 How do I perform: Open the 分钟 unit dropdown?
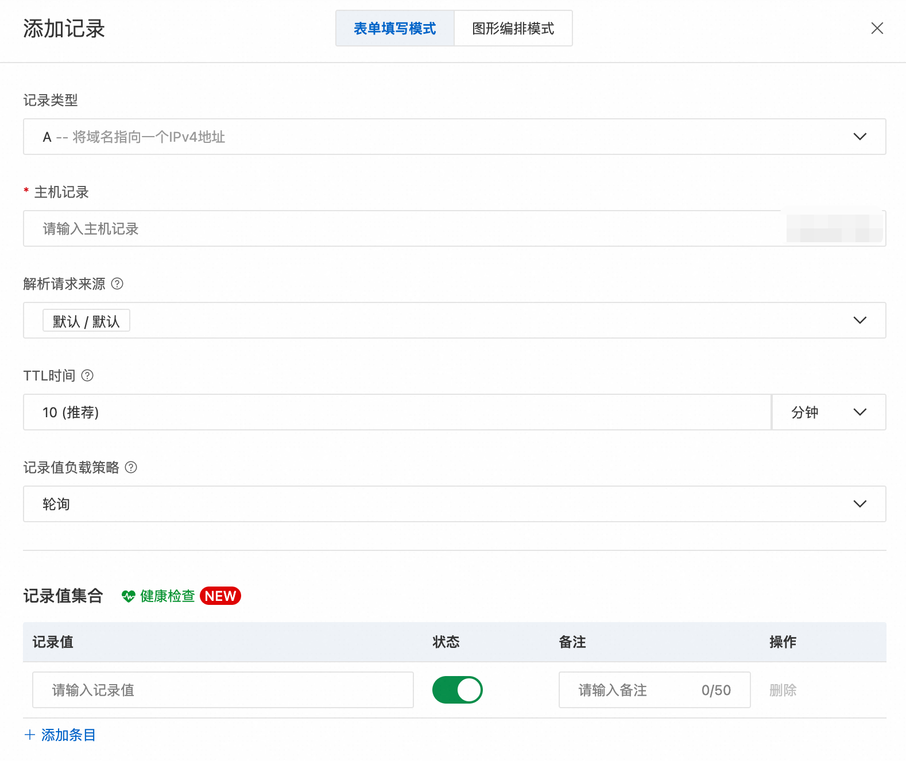pyautogui.click(x=829, y=412)
